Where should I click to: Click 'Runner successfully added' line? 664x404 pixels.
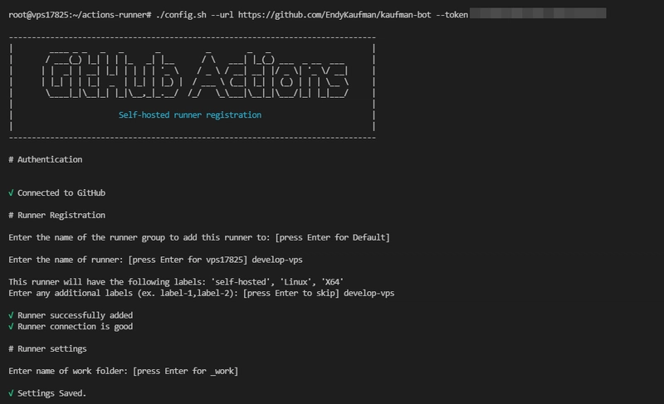click(71, 315)
